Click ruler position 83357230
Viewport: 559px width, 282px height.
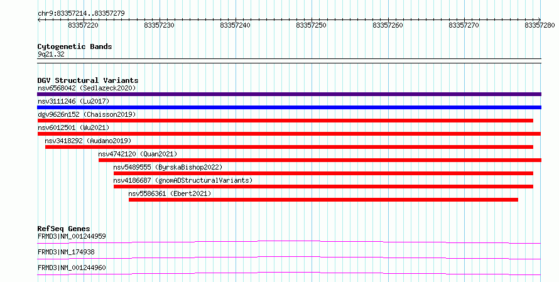160,25
